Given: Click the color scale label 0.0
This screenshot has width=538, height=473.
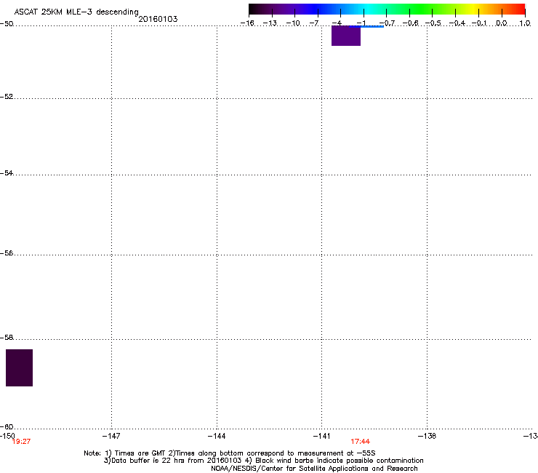Looking at the screenshot, I should pyautogui.click(x=502, y=23).
